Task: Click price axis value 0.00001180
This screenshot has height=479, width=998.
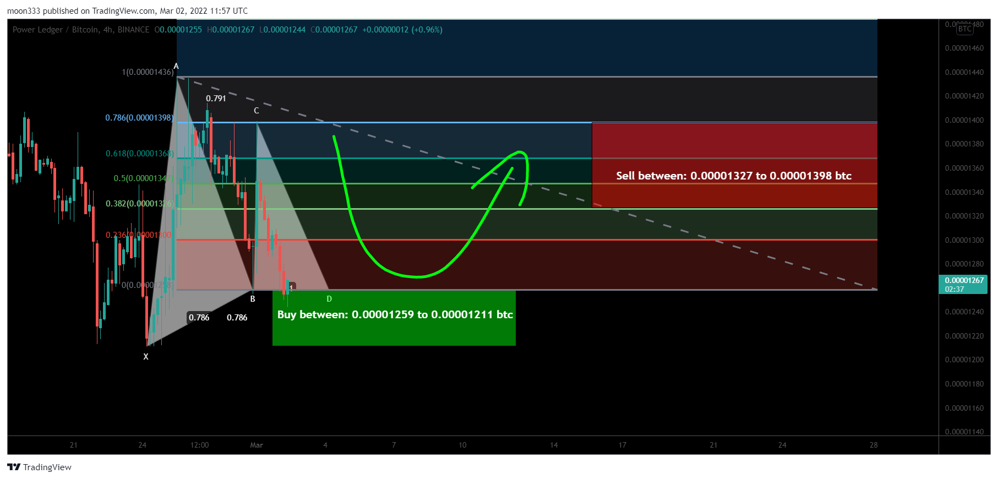Action: coord(964,384)
